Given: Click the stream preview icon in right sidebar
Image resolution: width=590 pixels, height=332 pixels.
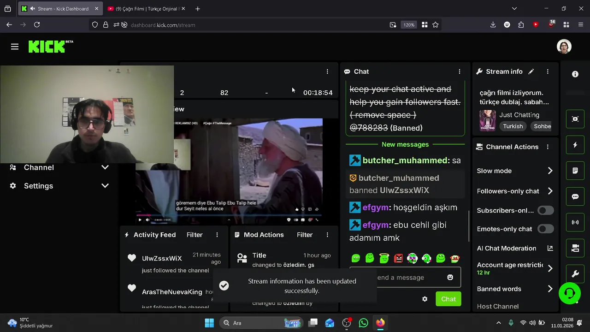Looking at the screenshot, I should click(575, 119).
